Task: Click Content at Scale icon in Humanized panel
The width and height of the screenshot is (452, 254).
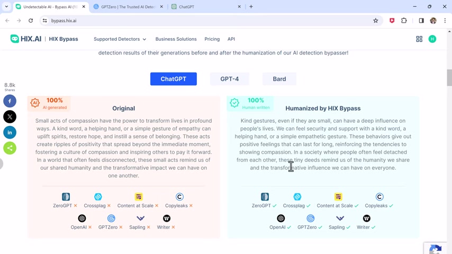Action: pyautogui.click(x=338, y=197)
